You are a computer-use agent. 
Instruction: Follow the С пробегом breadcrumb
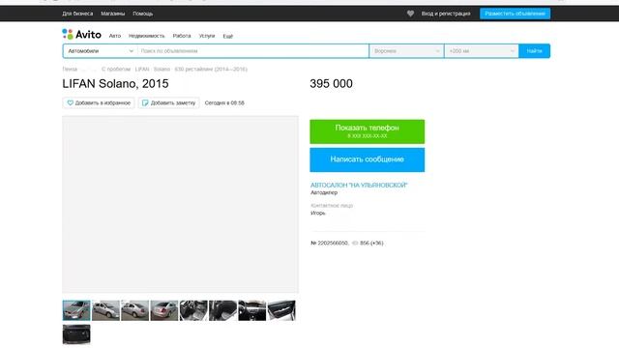point(116,69)
